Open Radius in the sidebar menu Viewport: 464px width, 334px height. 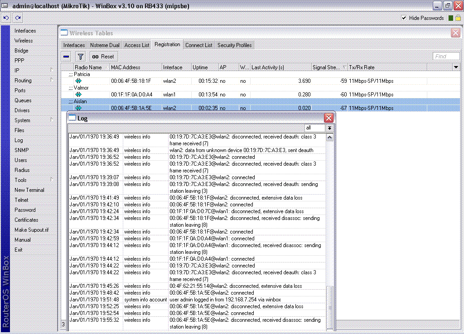click(x=22, y=170)
